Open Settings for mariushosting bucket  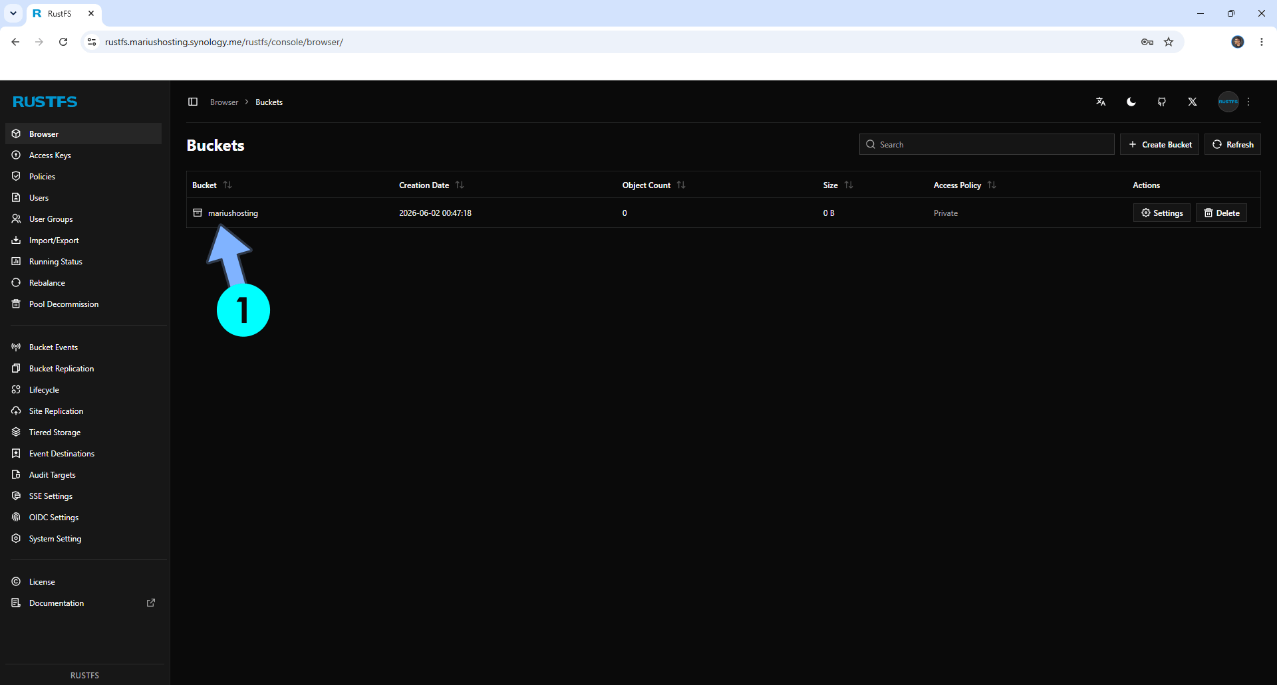[1161, 213]
